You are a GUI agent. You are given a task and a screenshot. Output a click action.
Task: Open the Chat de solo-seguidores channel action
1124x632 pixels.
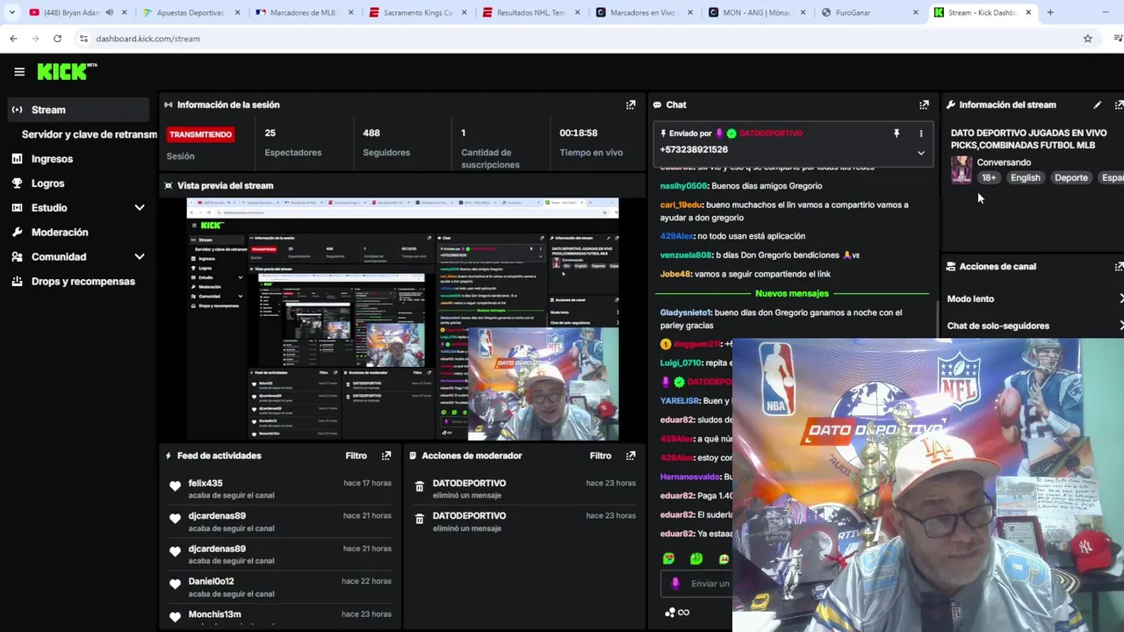tap(1034, 326)
